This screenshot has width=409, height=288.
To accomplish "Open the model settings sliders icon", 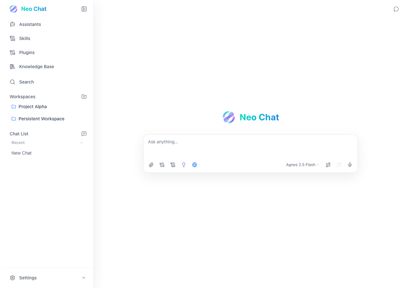I will point(328,165).
